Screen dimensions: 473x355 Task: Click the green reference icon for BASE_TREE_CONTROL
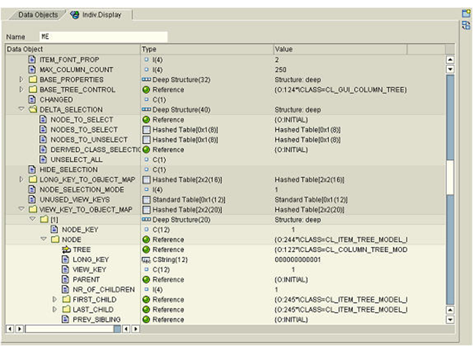pyautogui.click(x=146, y=90)
